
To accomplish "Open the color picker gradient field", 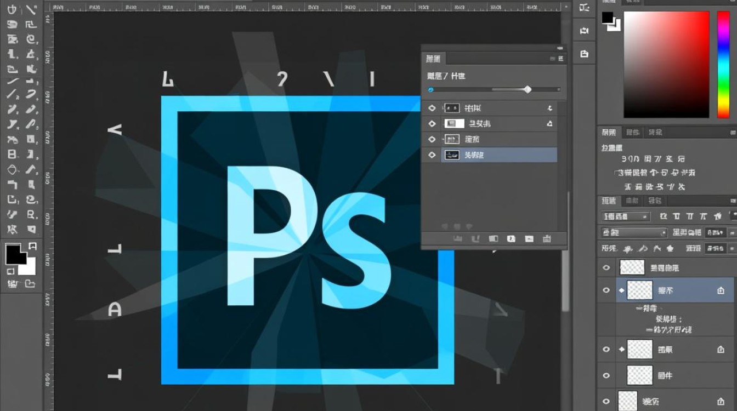I will point(666,64).
